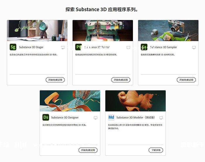Open the Stager robot figurine banner image
Viewport: 205px width, 162px height.
[x=37, y=31]
